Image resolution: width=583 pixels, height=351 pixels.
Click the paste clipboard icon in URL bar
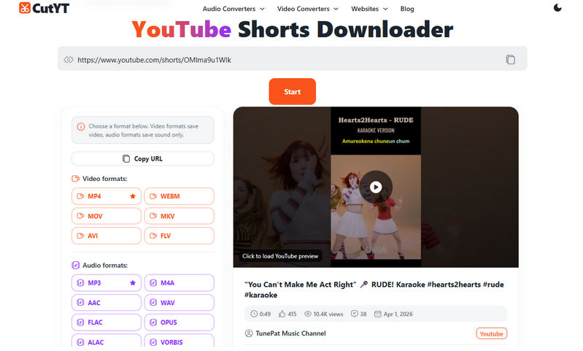511,60
